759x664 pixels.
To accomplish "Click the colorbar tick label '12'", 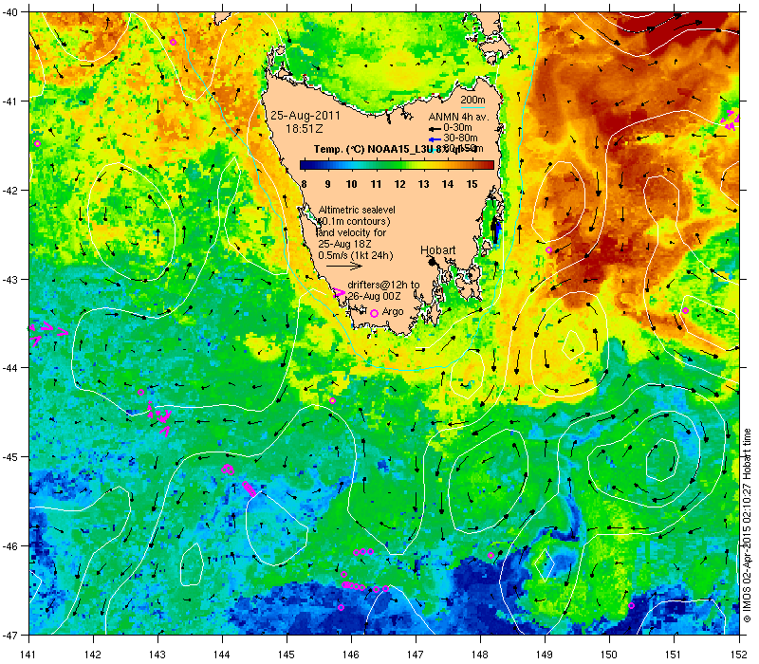I will point(399,184).
